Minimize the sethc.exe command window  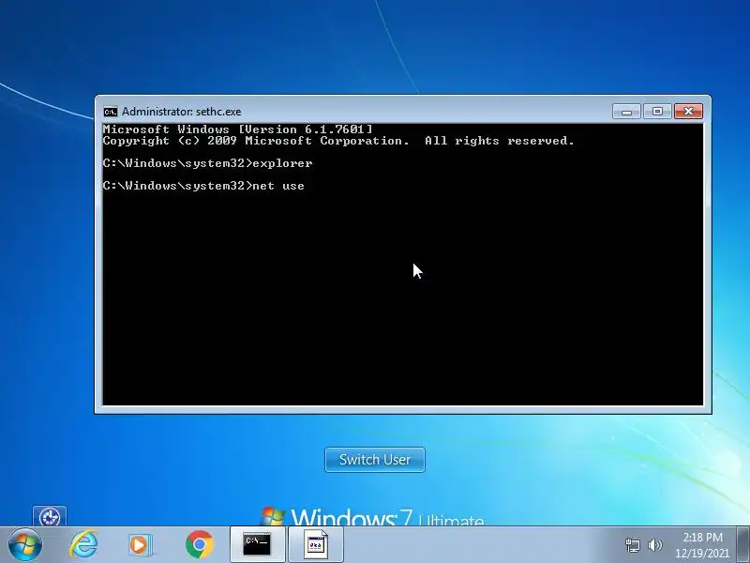[626, 112]
